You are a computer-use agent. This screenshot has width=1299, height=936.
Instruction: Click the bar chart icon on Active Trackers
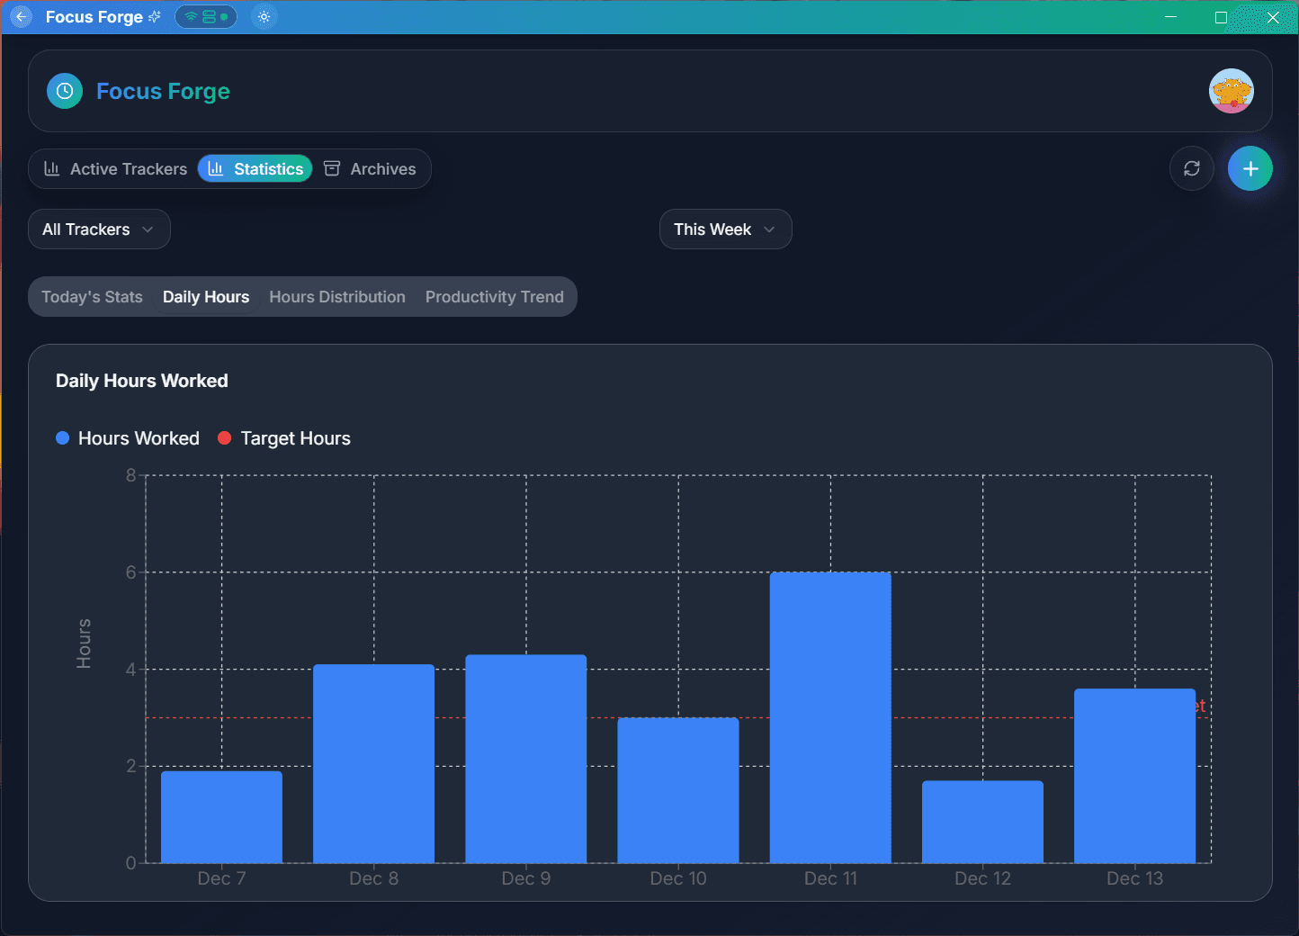point(52,168)
